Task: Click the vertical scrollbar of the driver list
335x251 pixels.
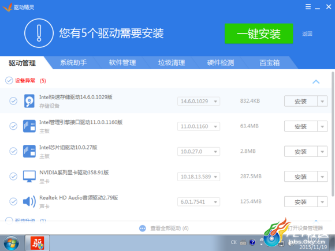Action: [333, 134]
